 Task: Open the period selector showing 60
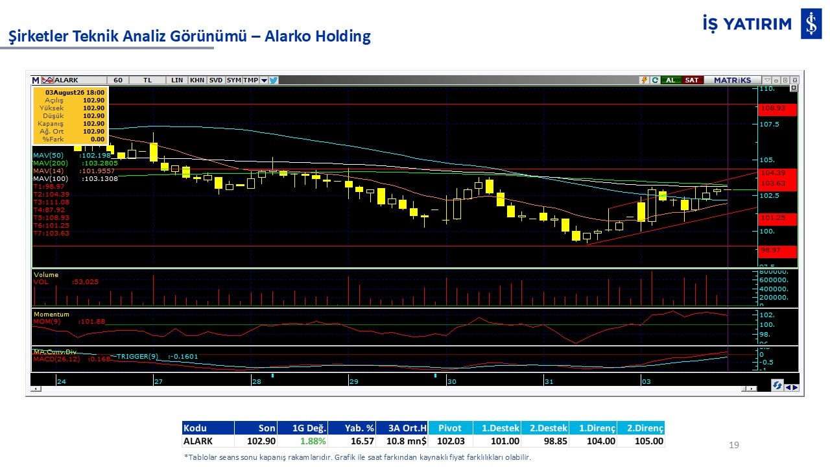(x=117, y=80)
